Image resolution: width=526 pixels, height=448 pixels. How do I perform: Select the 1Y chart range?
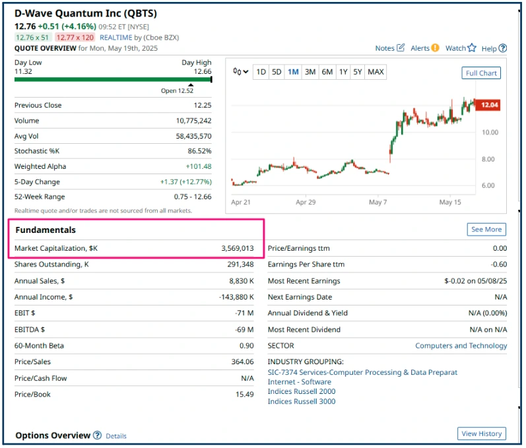[343, 72]
